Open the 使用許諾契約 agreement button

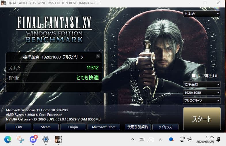[138, 127]
